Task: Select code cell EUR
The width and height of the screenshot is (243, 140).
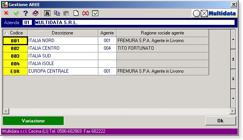Action: coord(15,71)
